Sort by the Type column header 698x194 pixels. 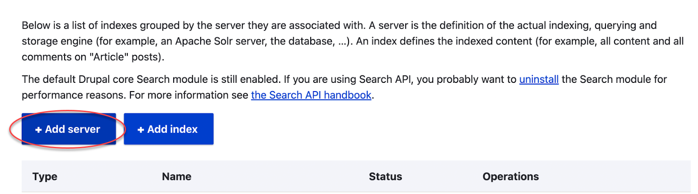coord(45,177)
